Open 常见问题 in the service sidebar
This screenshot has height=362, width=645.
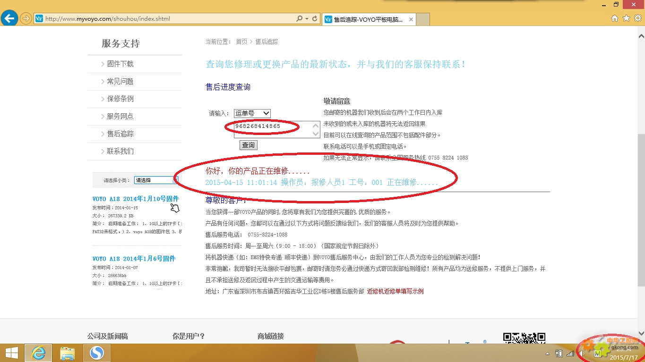120,81
